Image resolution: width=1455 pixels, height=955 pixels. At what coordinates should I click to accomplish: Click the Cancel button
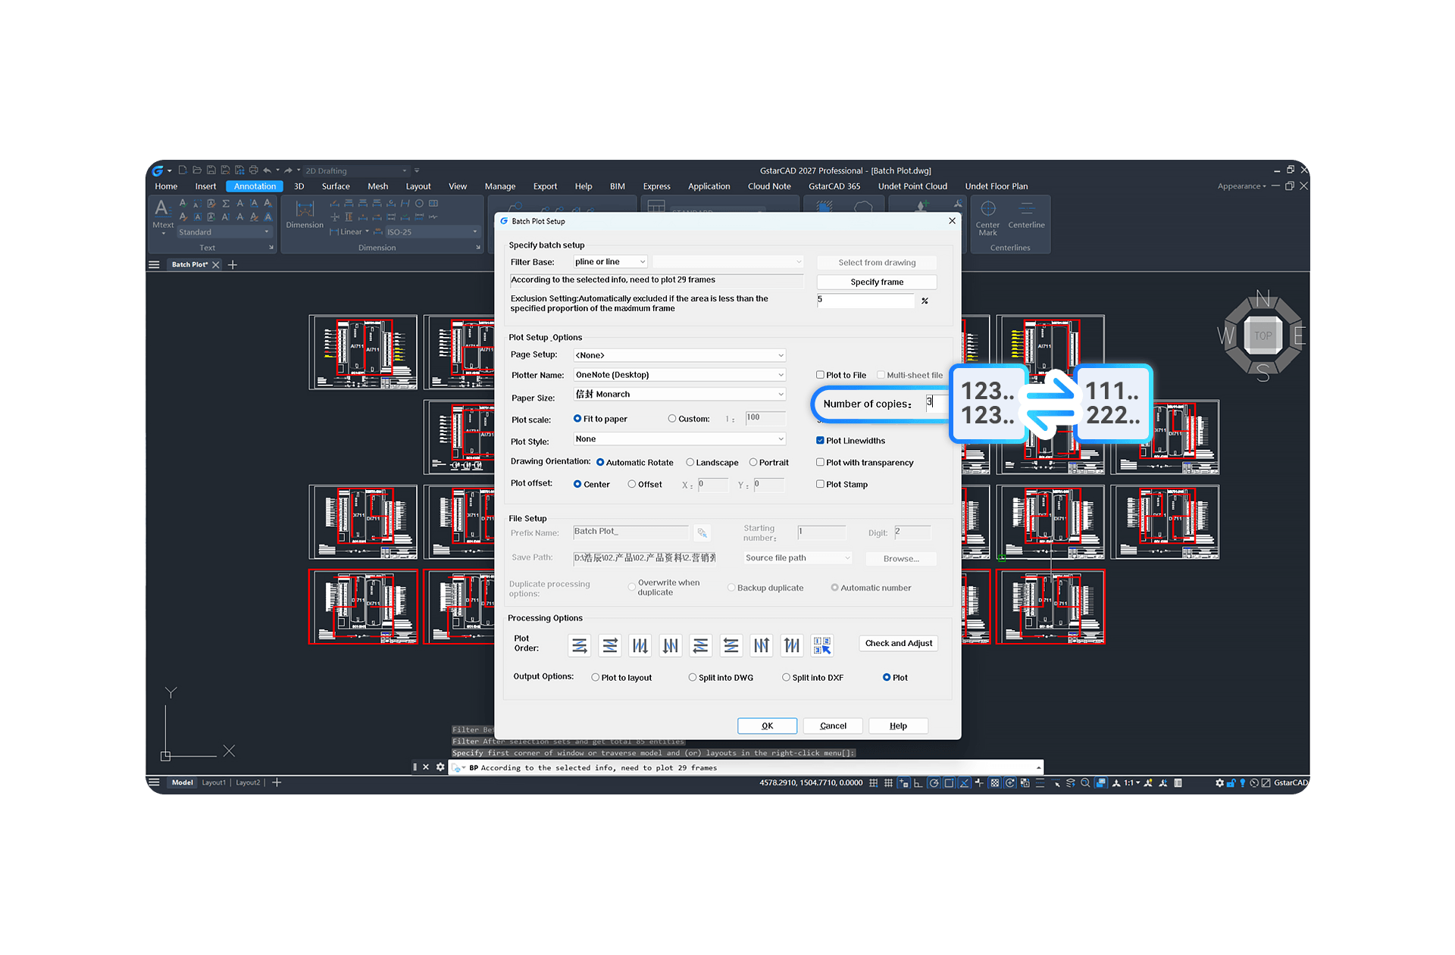click(833, 726)
